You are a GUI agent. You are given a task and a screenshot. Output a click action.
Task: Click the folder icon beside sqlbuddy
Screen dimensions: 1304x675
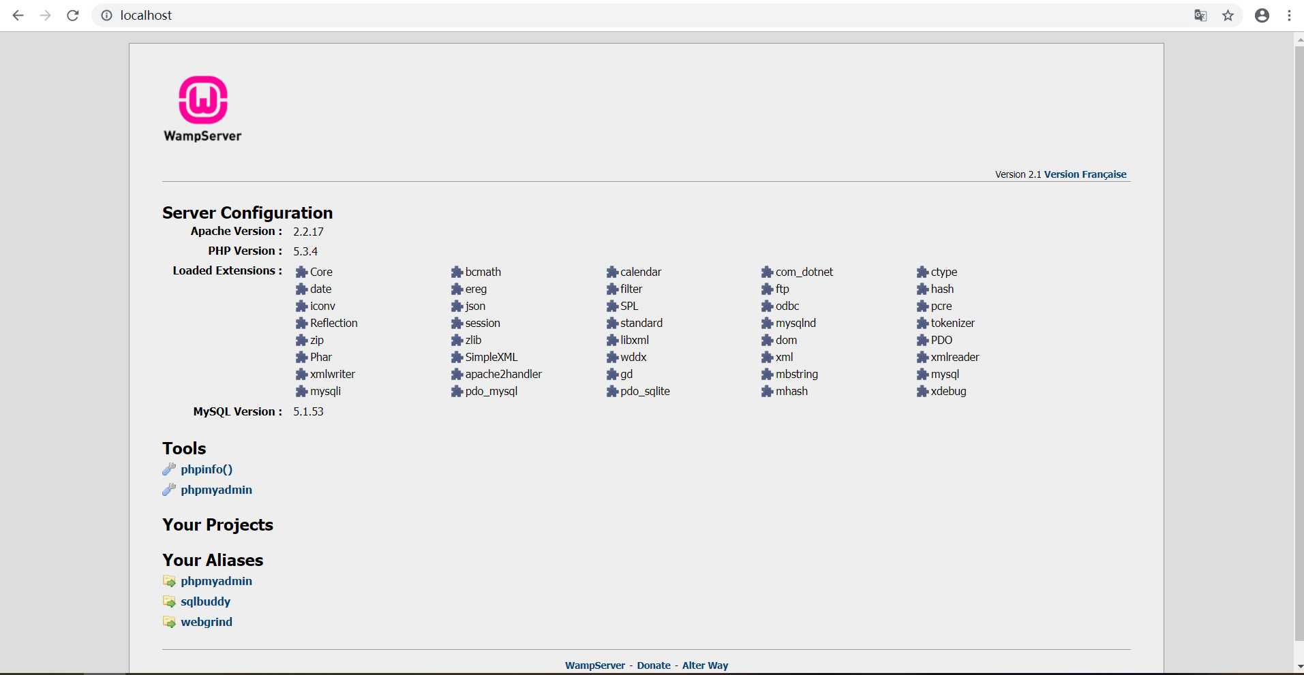[169, 601]
